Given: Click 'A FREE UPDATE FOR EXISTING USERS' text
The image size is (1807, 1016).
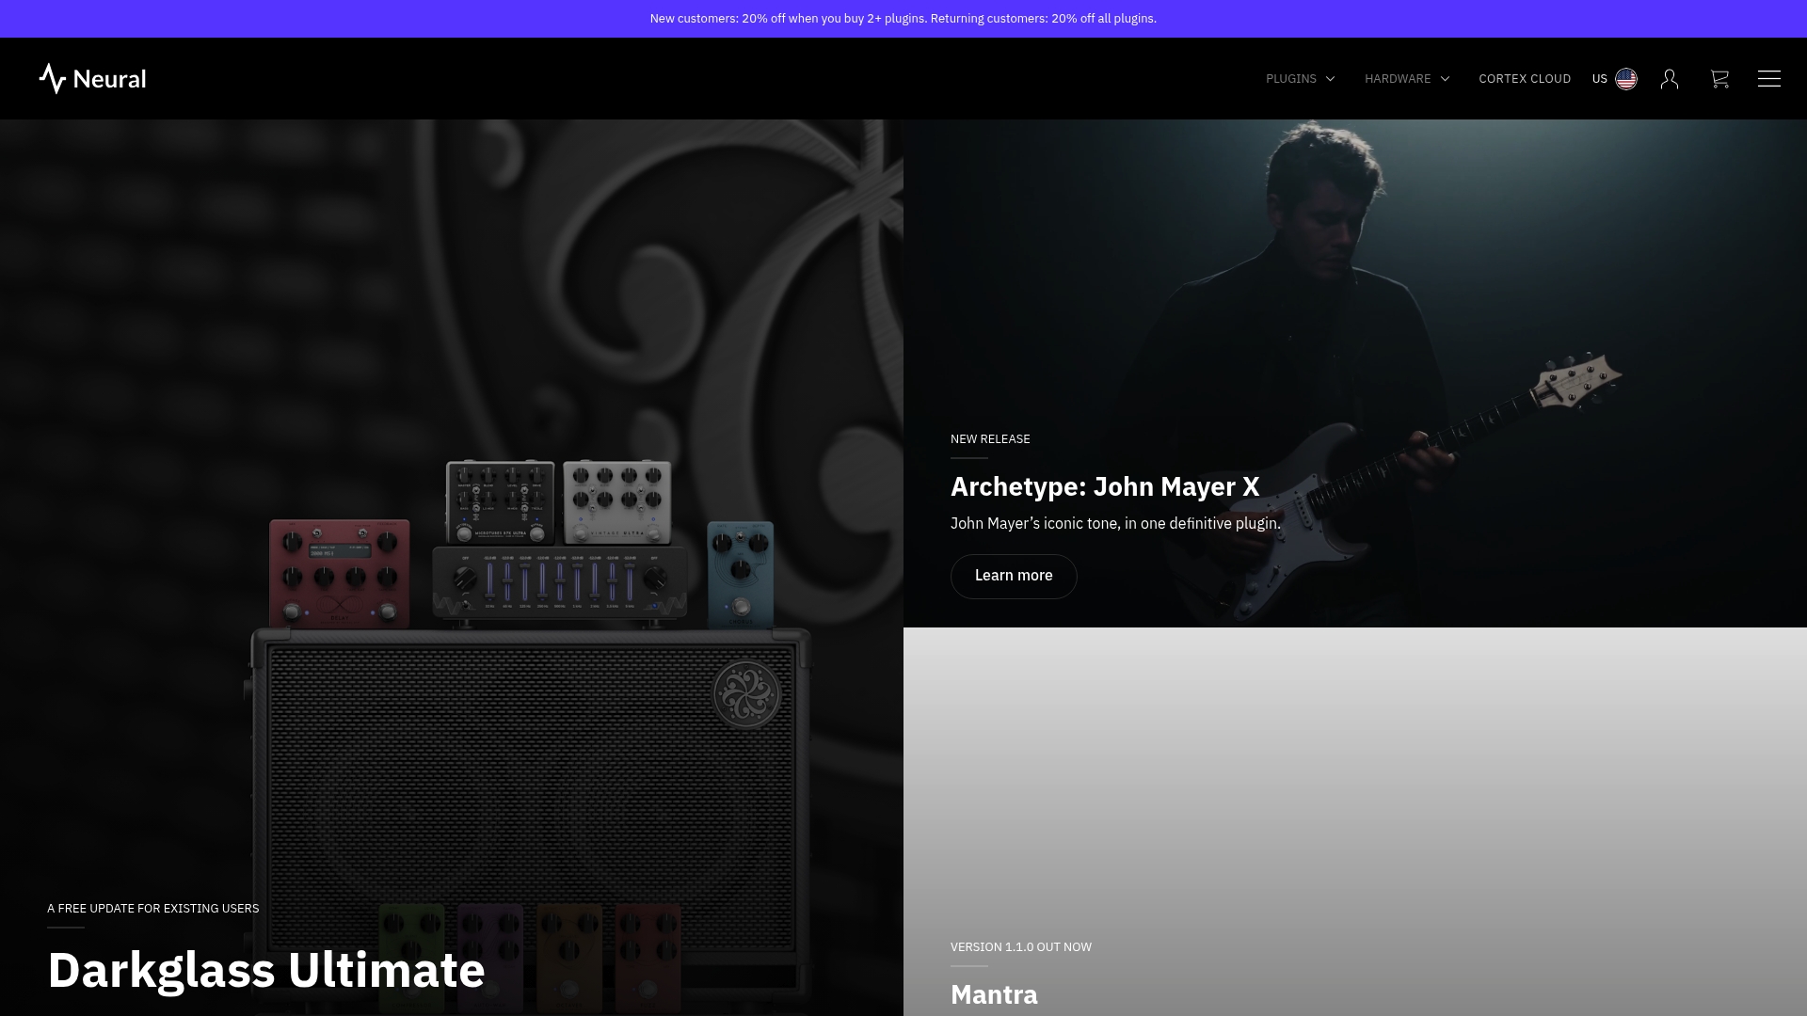Looking at the screenshot, I should (153, 909).
